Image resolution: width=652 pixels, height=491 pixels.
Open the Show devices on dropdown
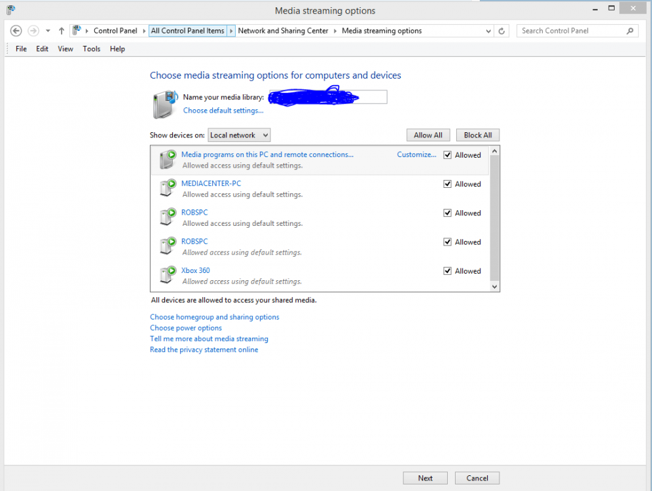tap(239, 135)
